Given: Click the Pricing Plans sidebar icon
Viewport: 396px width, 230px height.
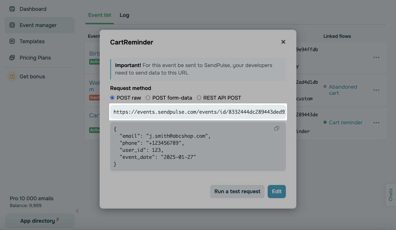Looking at the screenshot, I should click(x=12, y=58).
